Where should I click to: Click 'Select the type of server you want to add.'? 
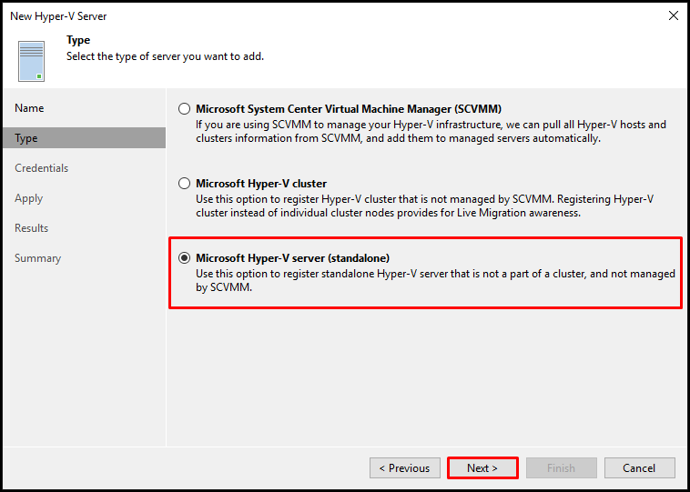[x=165, y=56]
